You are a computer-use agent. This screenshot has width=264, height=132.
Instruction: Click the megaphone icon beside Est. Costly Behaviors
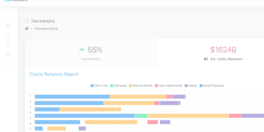pos(206,59)
